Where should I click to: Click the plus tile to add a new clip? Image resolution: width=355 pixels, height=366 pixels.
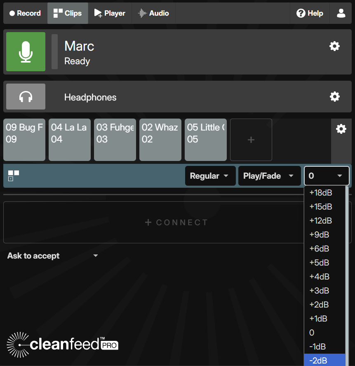[x=251, y=140]
